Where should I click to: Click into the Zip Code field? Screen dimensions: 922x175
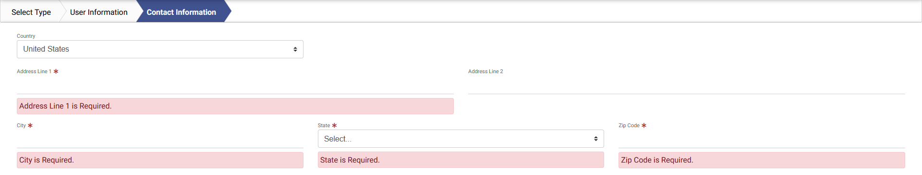tap(762, 139)
